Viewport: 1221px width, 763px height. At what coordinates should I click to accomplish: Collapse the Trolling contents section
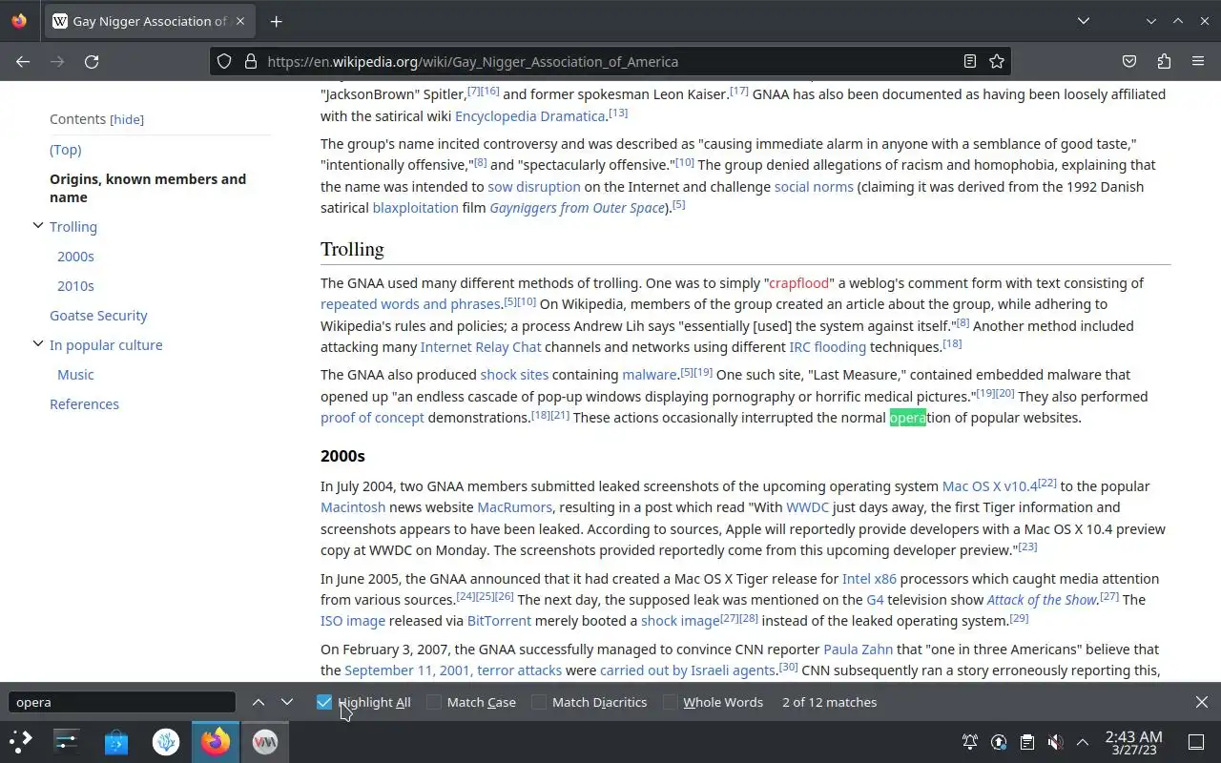[38, 226]
